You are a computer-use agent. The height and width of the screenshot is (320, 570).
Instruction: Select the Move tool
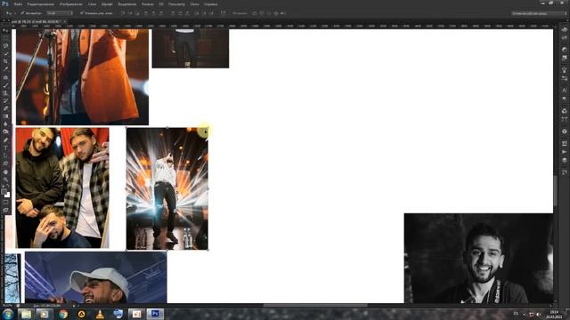(5, 30)
